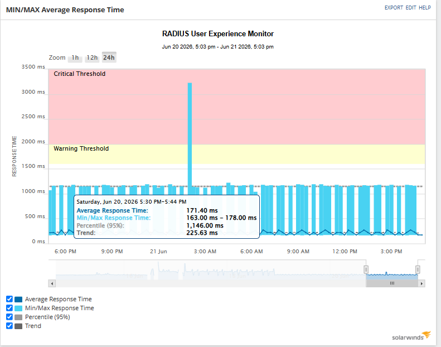This screenshot has height=347, width=441.
Task: Click the left range navigator handle
Action: (x=366, y=269)
